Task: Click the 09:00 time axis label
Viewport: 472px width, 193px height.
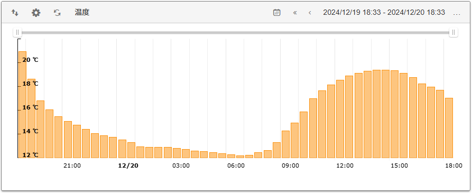Action: coord(291,166)
